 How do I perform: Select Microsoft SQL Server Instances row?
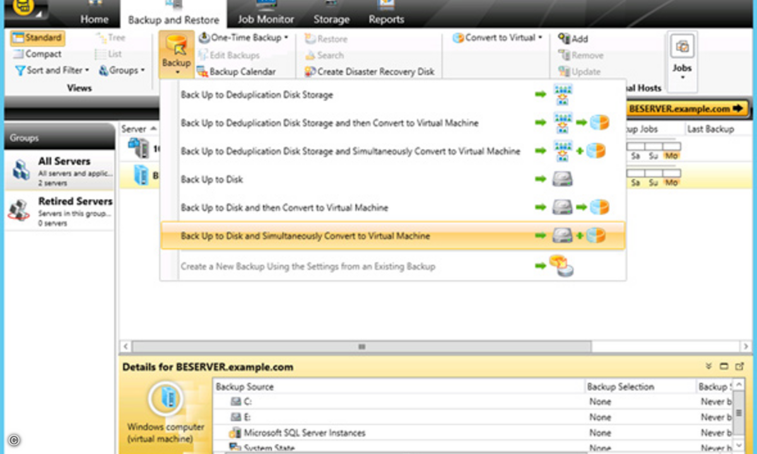473,433
